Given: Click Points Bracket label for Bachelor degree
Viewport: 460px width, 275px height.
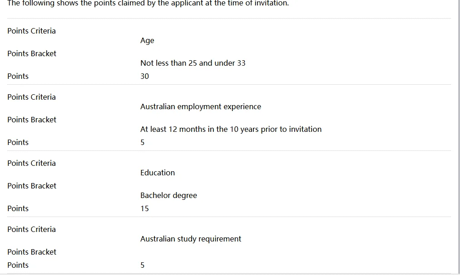Looking at the screenshot, I should click(32, 186).
